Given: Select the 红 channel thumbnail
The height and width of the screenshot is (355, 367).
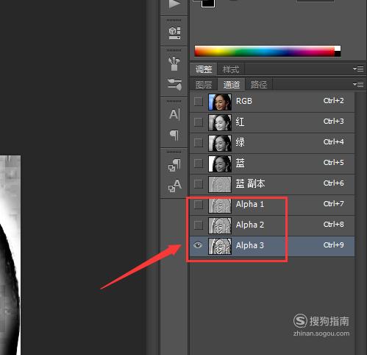Looking at the screenshot, I should (x=220, y=122).
